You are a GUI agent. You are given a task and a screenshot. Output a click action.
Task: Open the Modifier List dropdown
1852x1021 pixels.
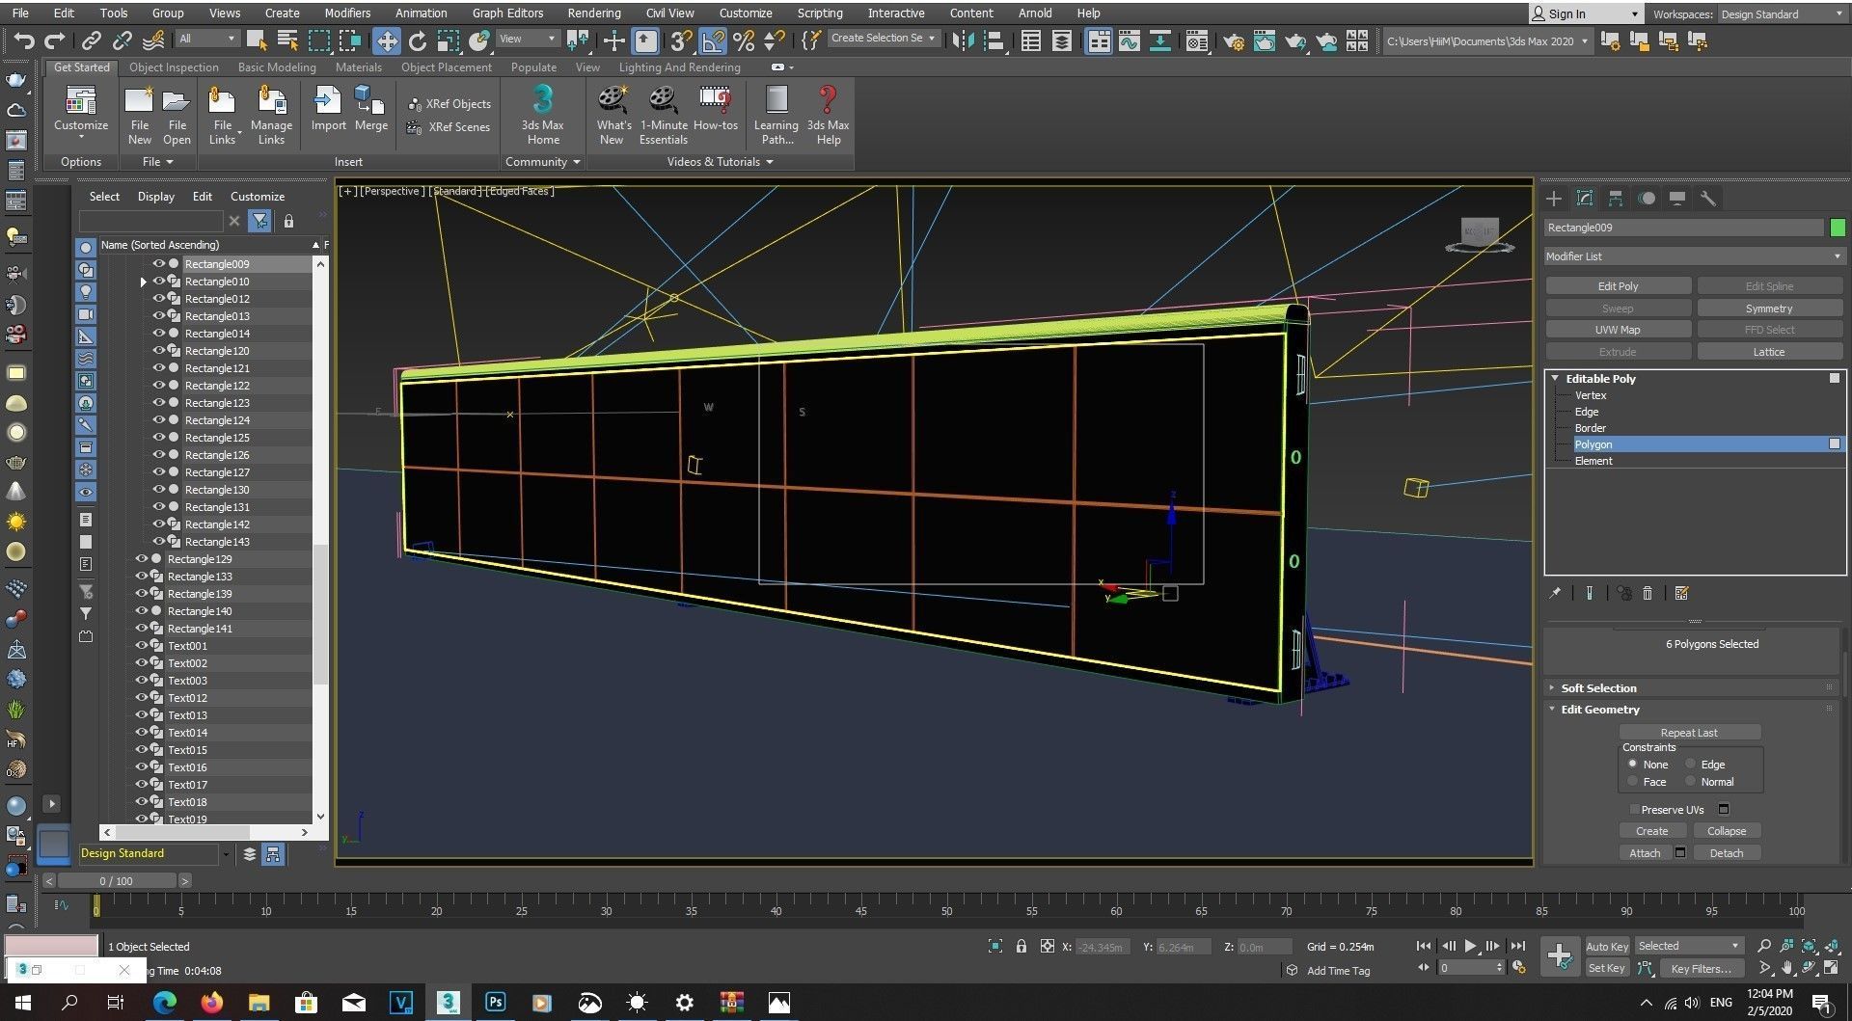point(1695,256)
